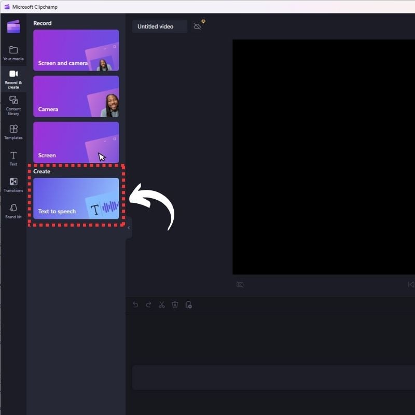Click the Duplicate clip icon

(x=188, y=305)
